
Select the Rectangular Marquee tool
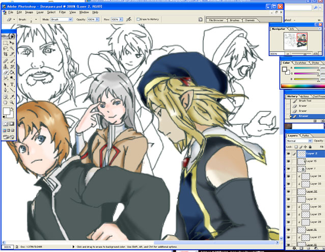[x=6, y=43]
